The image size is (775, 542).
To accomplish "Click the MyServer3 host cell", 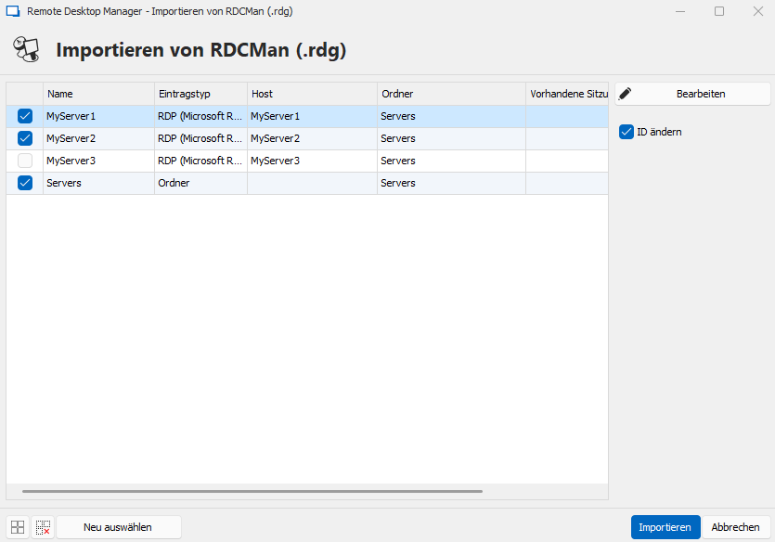I will 313,161.
